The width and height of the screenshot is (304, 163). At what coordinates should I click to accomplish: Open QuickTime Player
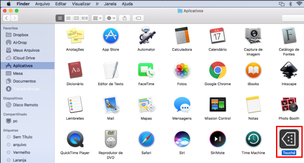point(75,139)
